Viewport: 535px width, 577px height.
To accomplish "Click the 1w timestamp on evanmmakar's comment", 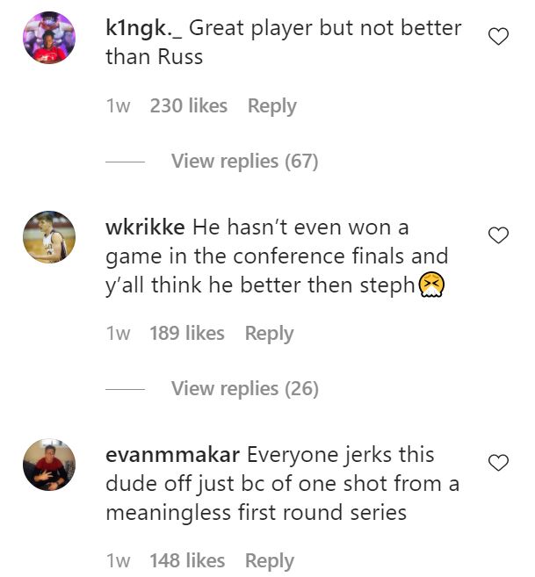I will 118,560.
